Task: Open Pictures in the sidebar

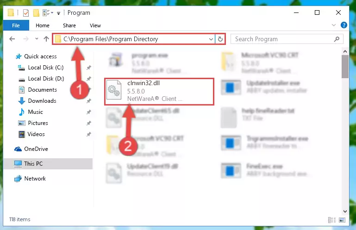Action: (x=38, y=123)
